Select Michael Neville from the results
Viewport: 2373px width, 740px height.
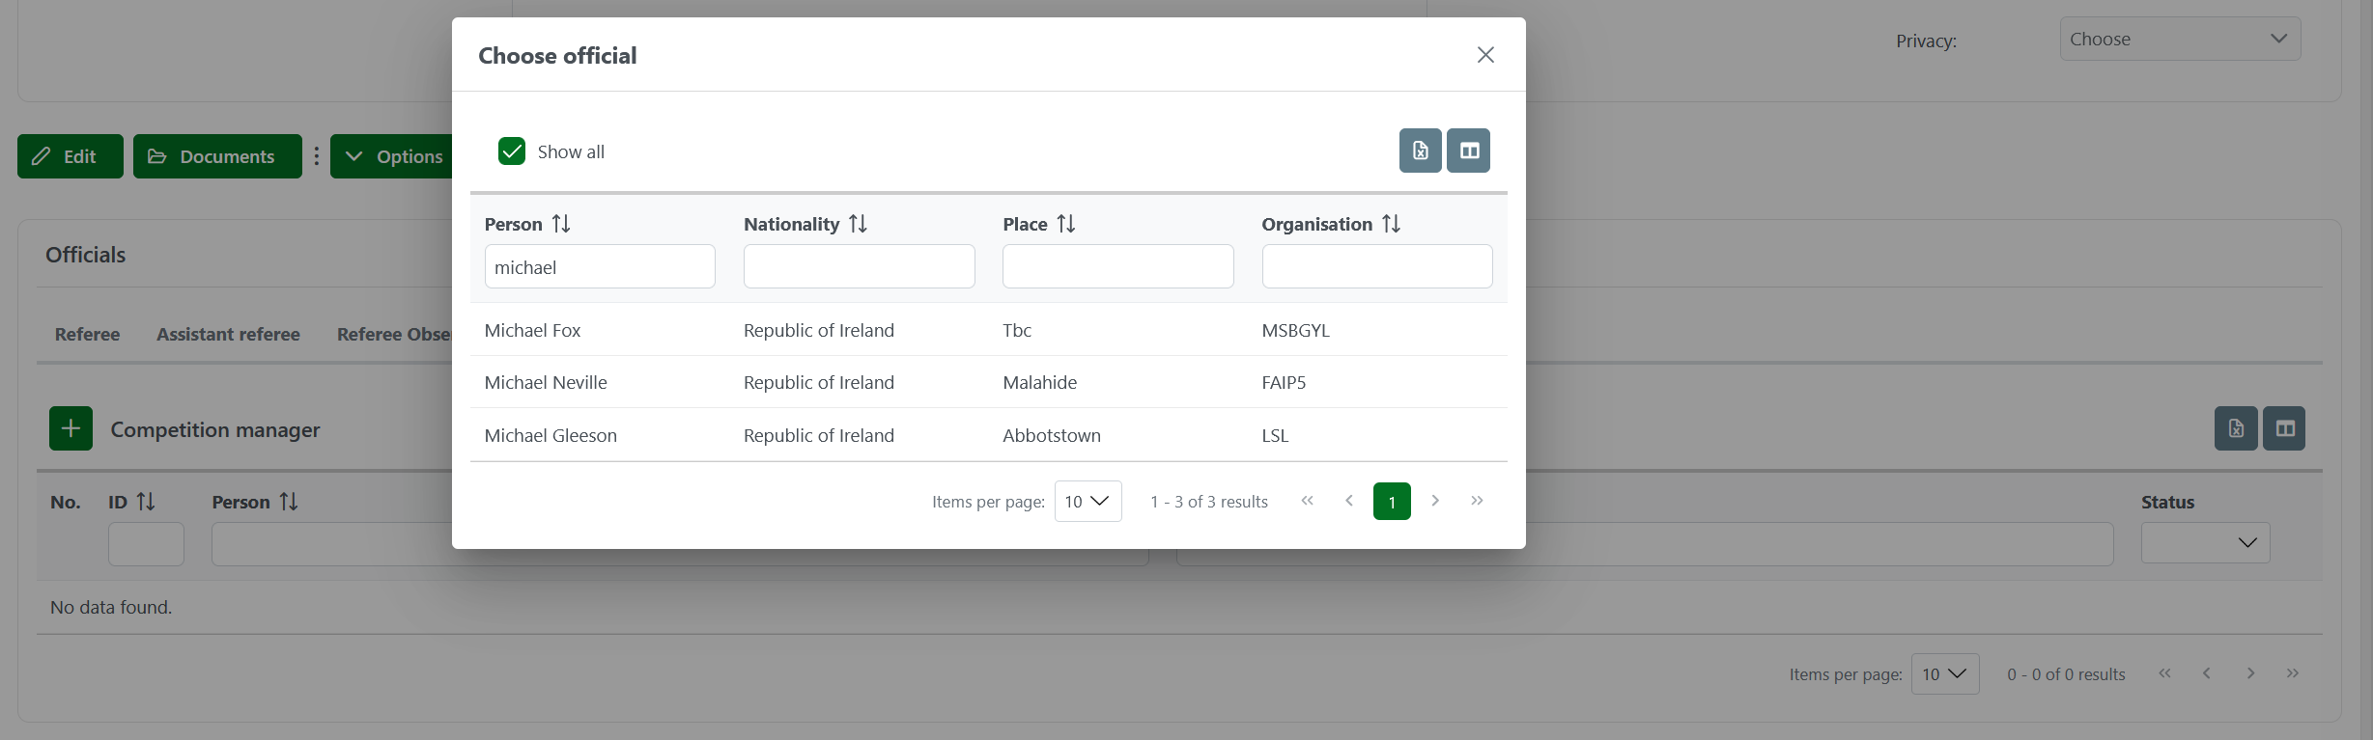coord(546,383)
